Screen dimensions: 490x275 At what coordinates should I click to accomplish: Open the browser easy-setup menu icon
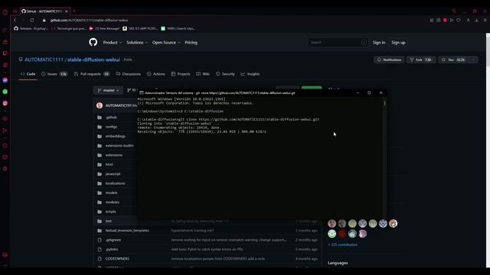point(485,20)
